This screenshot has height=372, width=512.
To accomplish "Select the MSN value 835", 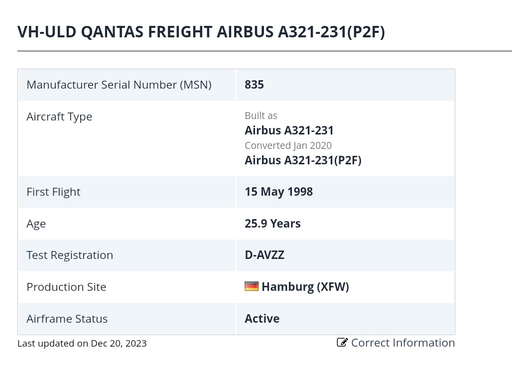I will tap(255, 85).
